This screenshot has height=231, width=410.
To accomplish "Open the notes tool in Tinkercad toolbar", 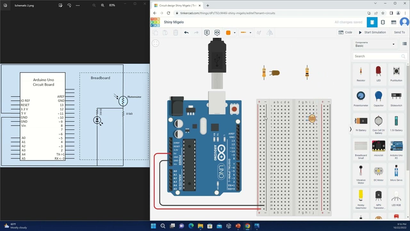I will (x=207, y=32).
